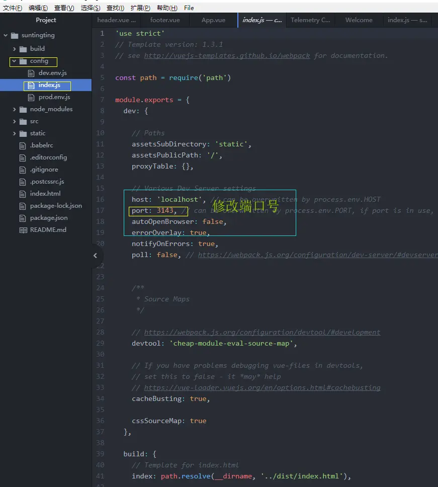This screenshot has width=438, height=487.
Task: Select README.md in the tree
Action: tap(46, 230)
